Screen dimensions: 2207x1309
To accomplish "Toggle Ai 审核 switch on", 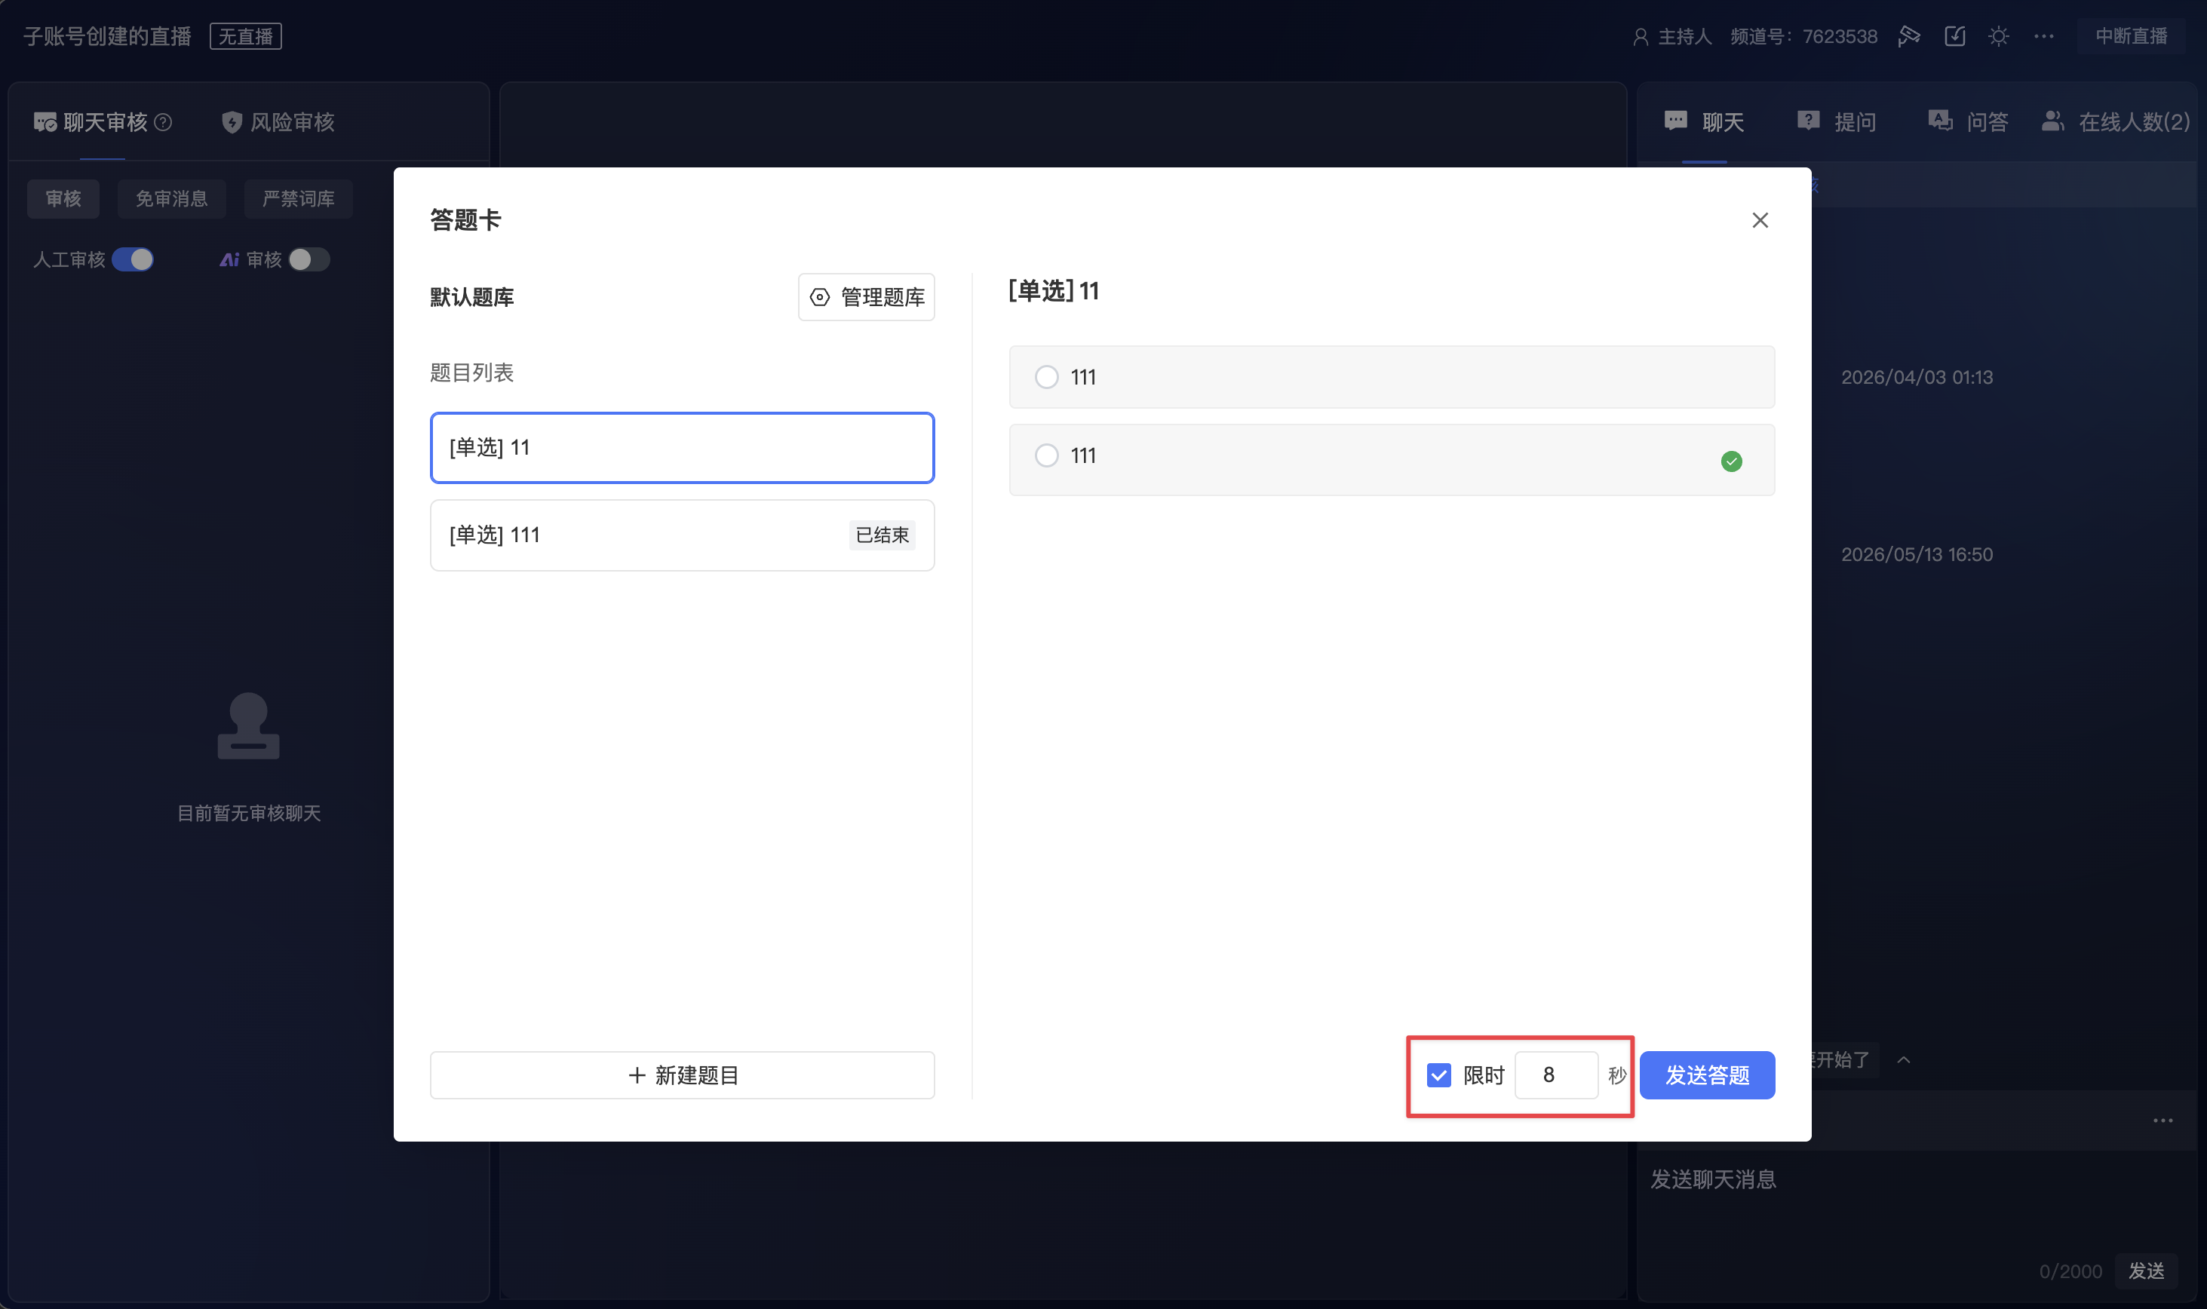I will point(308,259).
